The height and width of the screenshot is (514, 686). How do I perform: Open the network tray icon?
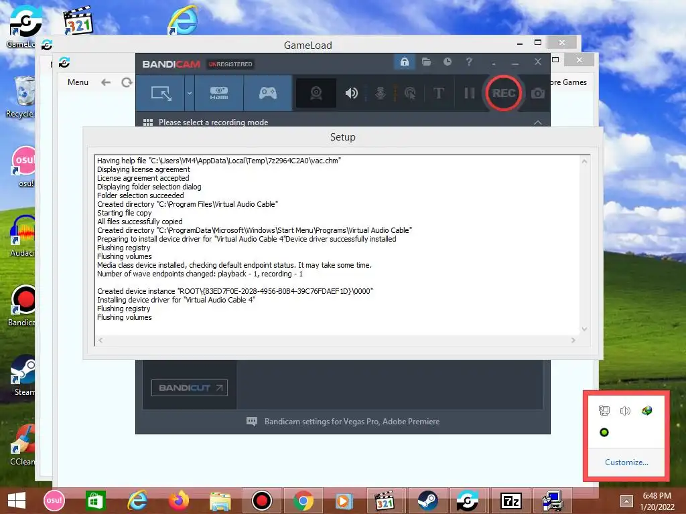[604, 410]
